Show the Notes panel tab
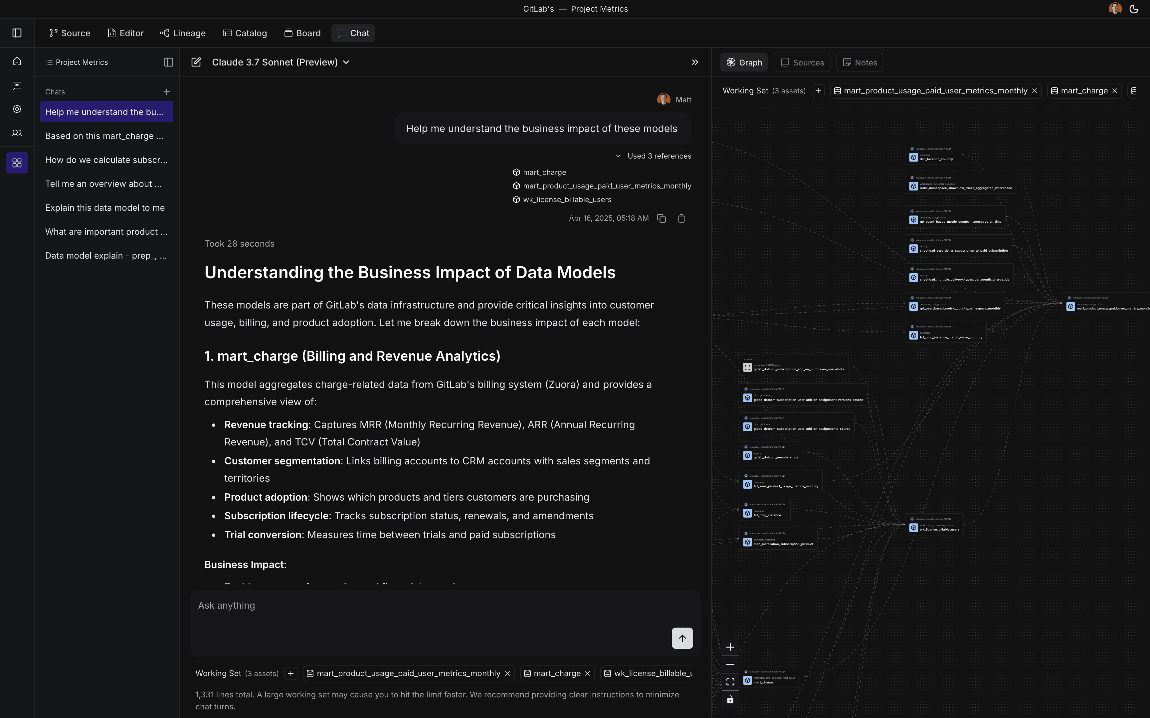The width and height of the screenshot is (1150, 718). [x=860, y=63]
